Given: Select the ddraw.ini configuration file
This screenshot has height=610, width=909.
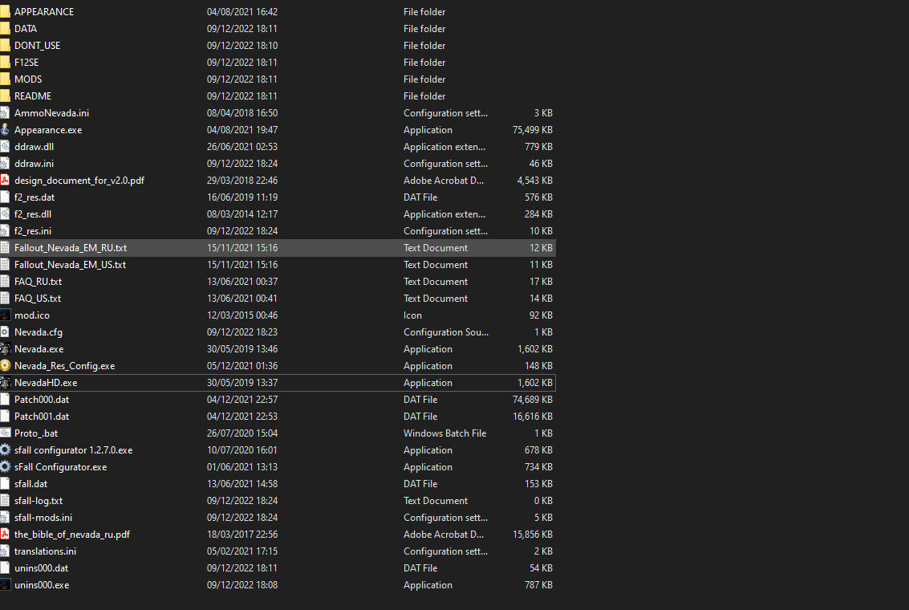Looking at the screenshot, I should (34, 164).
